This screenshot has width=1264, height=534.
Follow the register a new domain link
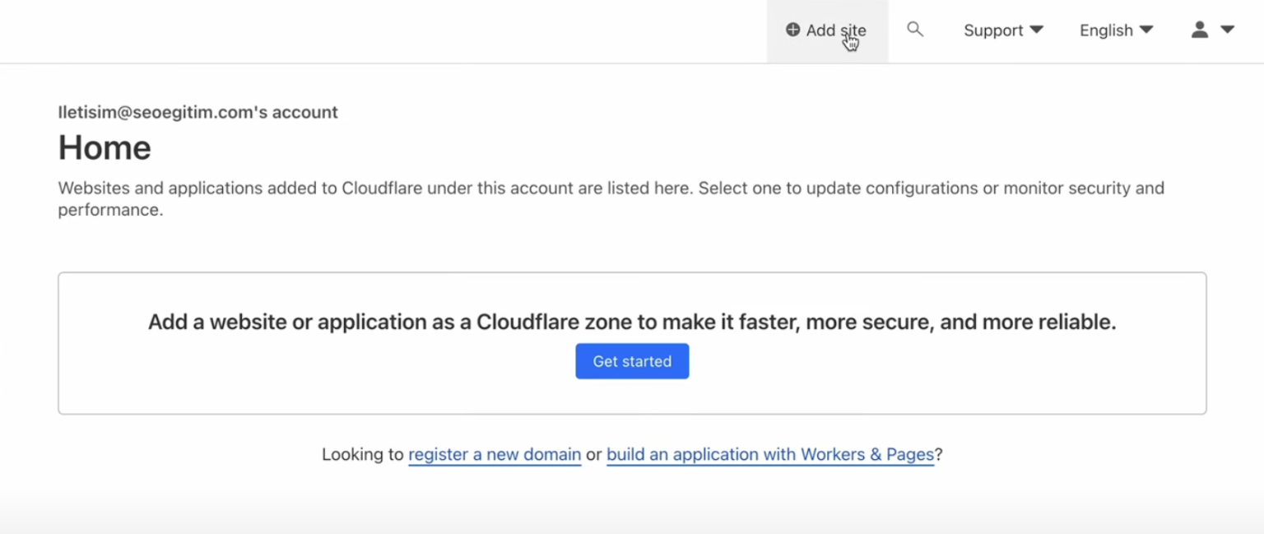tap(495, 454)
